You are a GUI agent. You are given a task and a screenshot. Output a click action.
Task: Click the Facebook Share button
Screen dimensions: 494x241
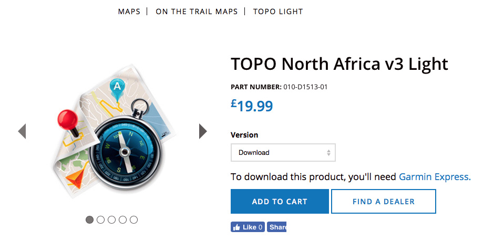click(x=277, y=227)
